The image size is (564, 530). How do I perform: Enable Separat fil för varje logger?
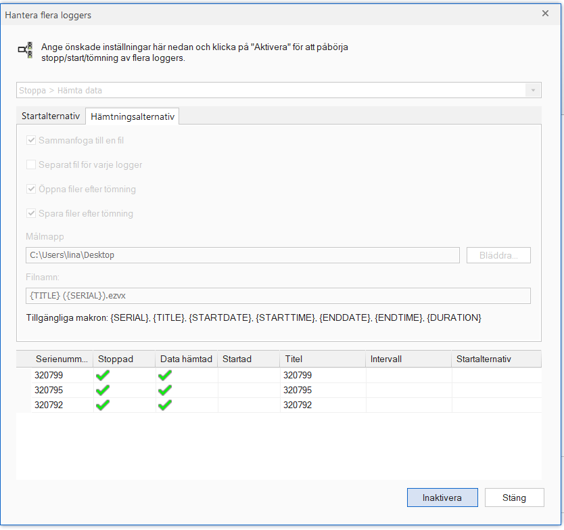pos(31,164)
